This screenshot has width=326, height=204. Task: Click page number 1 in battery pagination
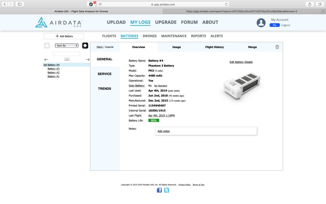pyautogui.click(x=67, y=59)
